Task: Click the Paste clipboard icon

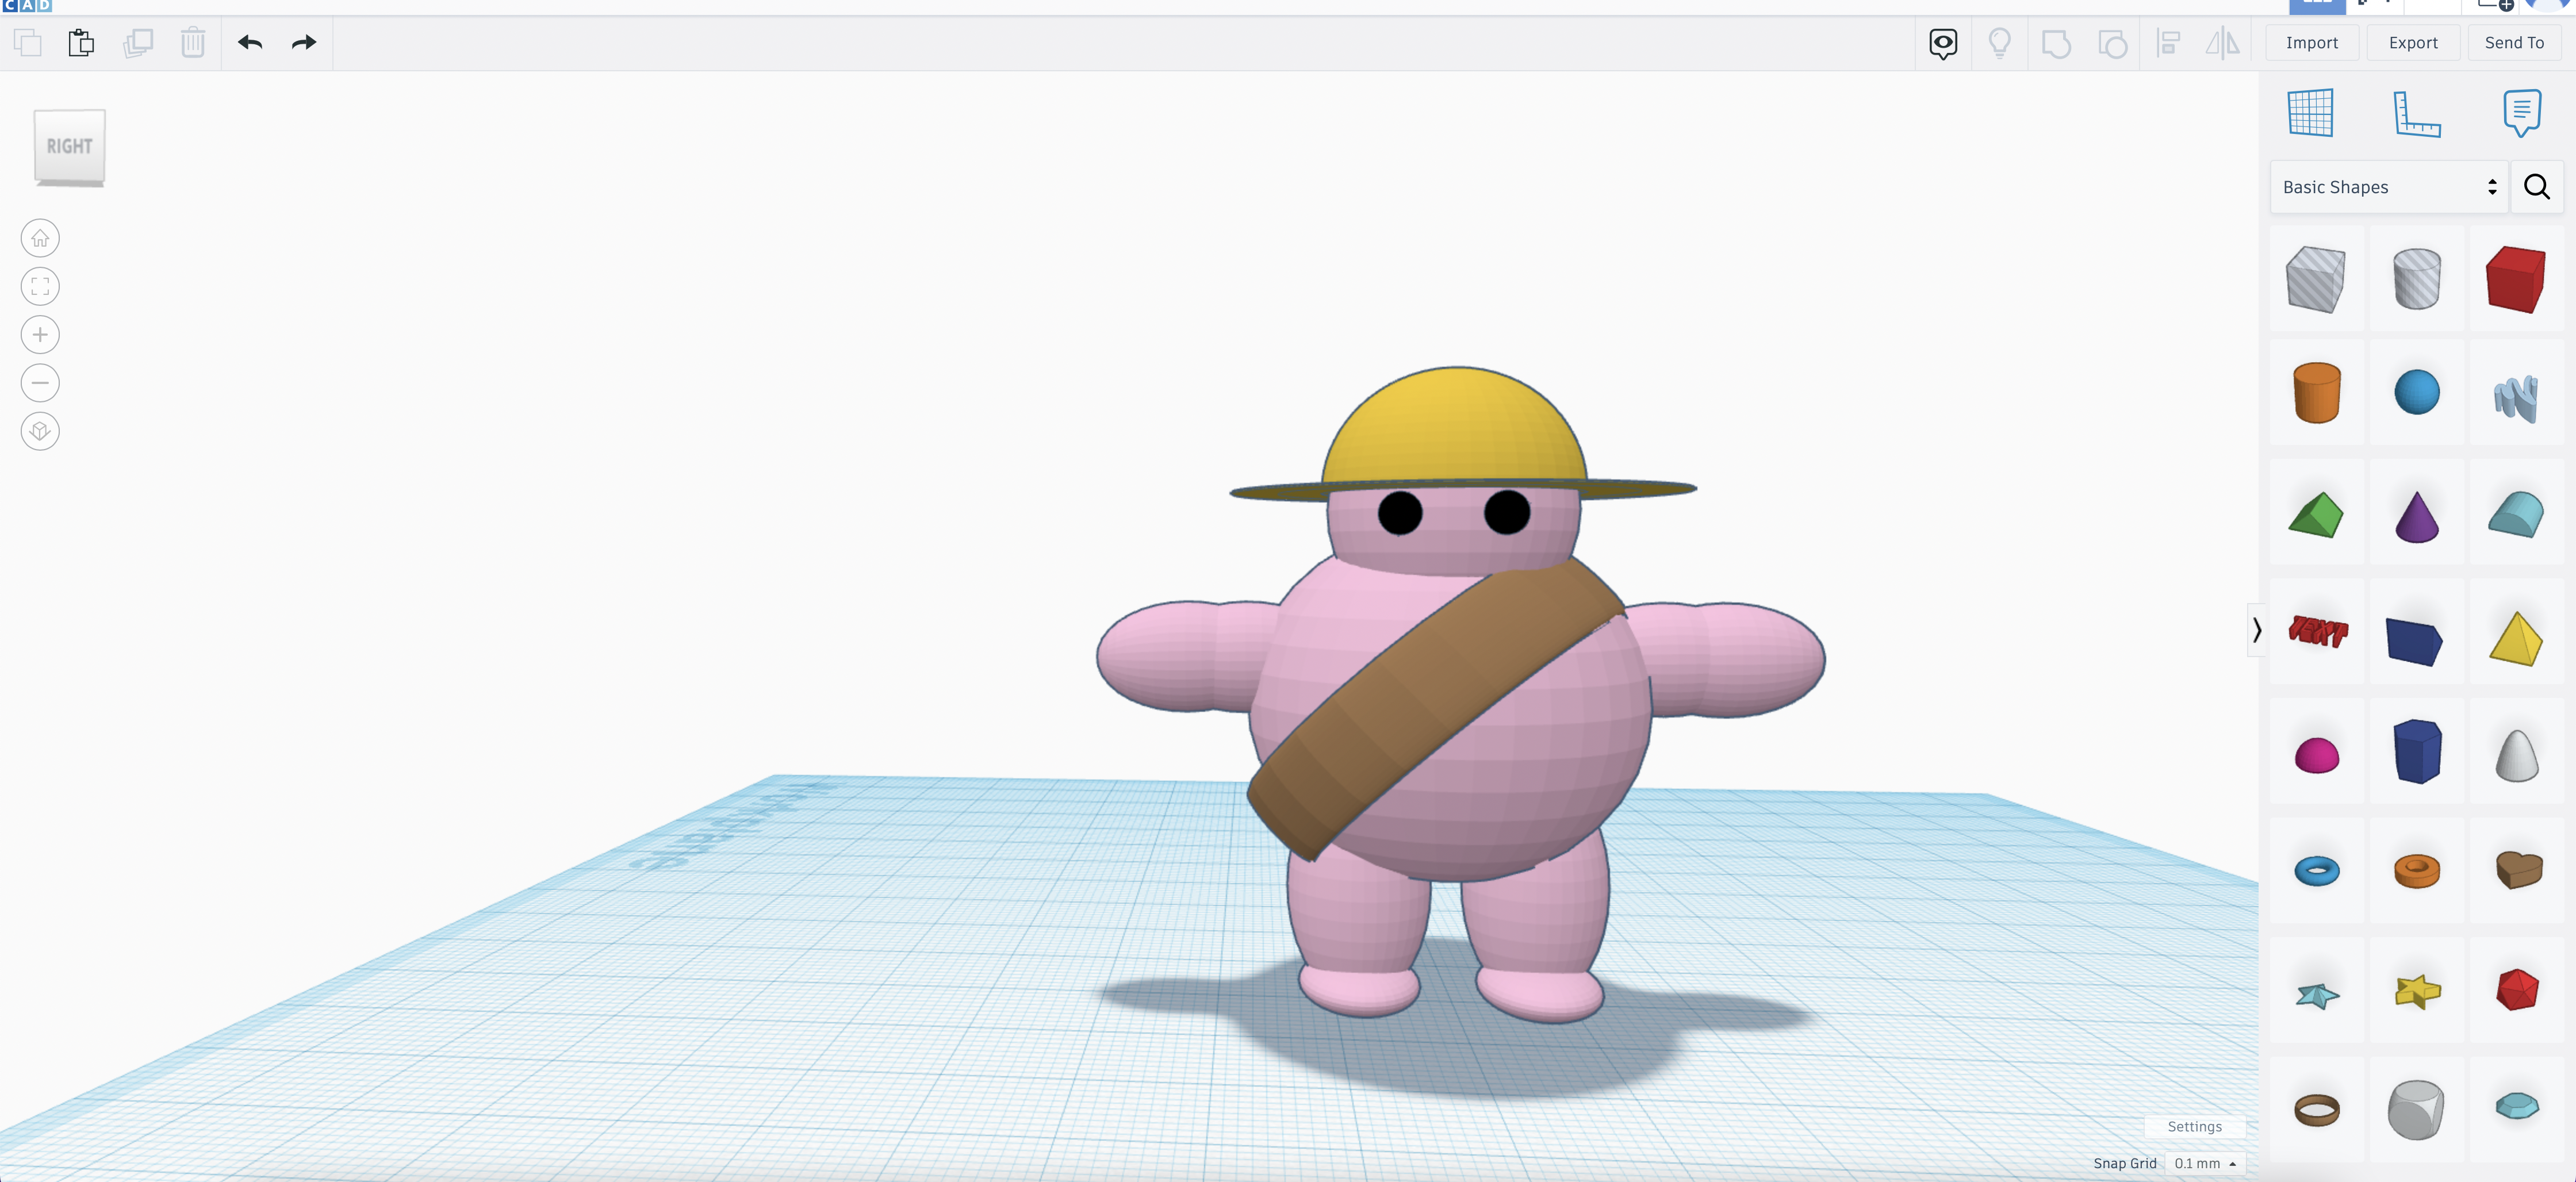Action: (x=82, y=43)
